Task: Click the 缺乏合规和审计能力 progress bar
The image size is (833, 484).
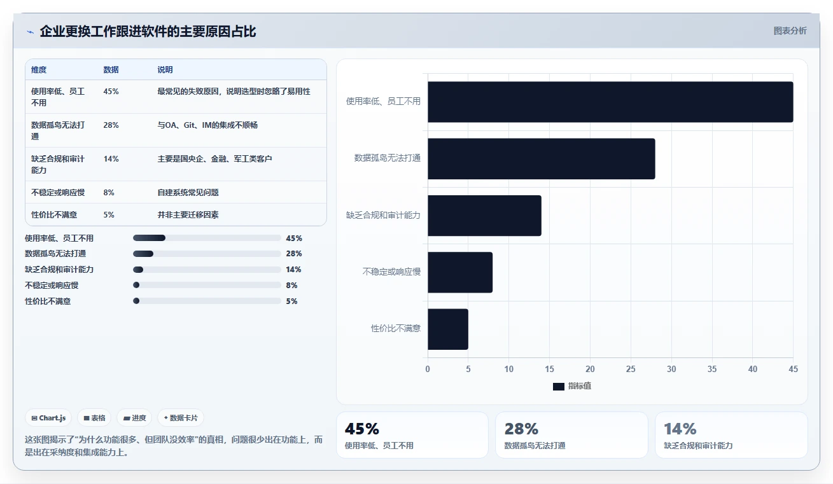Action: [x=207, y=270]
